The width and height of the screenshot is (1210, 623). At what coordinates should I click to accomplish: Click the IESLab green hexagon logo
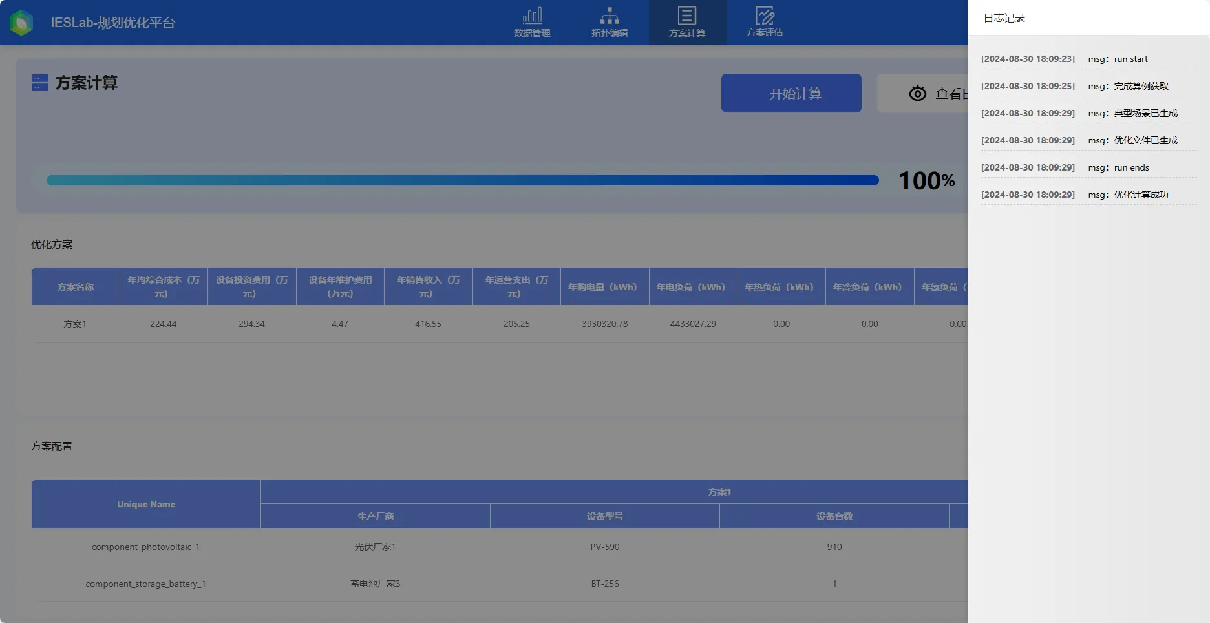coord(22,23)
